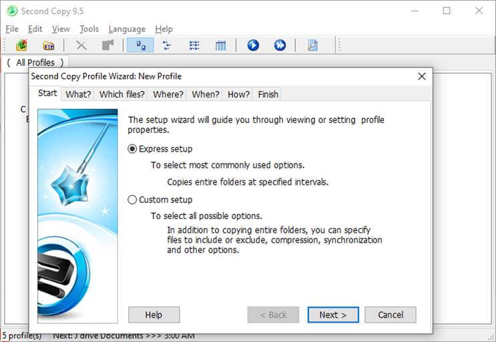Select the details grid view icon
The image size is (496, 342).
coord(220,45)
